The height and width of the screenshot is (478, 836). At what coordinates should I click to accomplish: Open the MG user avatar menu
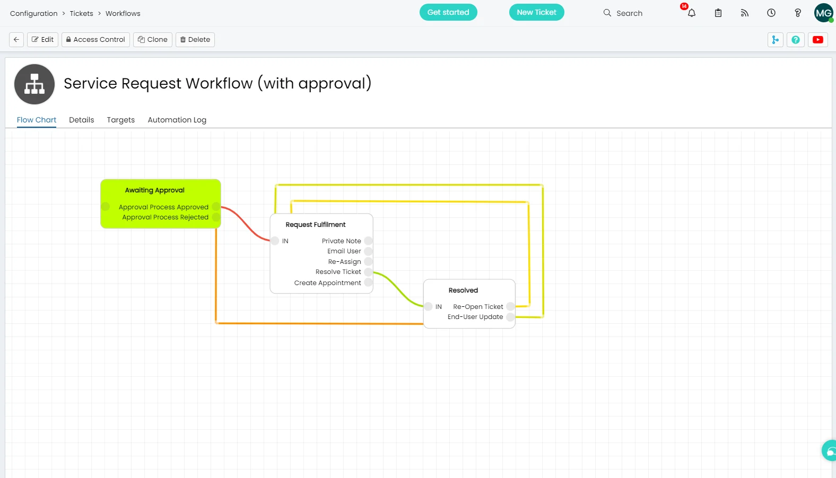click(x=824, y=13)
